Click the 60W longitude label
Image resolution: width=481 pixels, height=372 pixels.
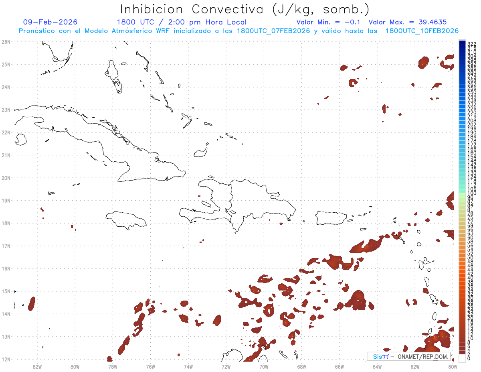pos(453,367)
